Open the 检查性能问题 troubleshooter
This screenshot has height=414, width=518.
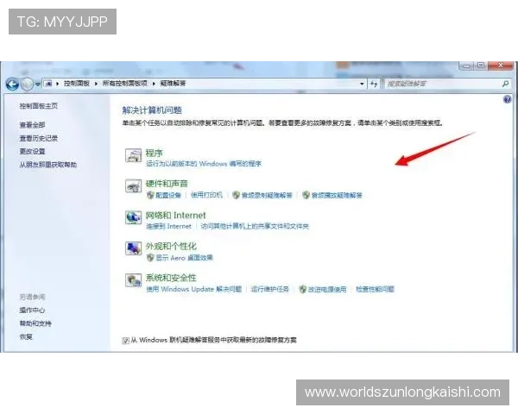click(375, 289)
